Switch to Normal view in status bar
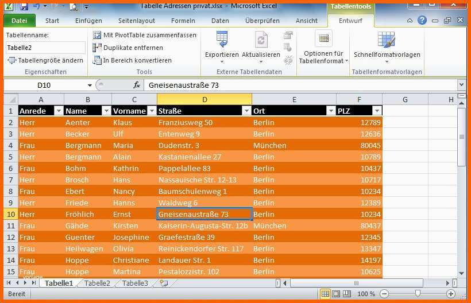 coord(325,294)
